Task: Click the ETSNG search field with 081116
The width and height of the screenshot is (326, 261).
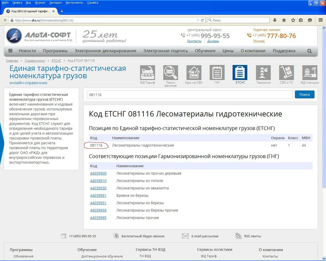Action: pos(189,95)
